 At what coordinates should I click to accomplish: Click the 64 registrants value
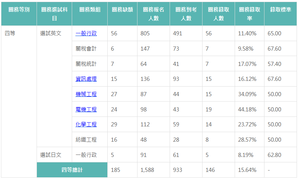tap(144, 64)
